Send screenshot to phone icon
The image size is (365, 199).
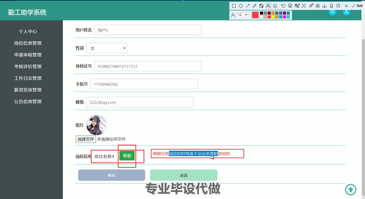tap(331, 6)
